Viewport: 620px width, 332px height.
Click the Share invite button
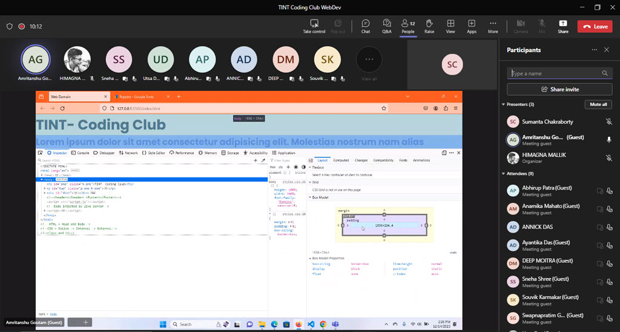point(559,90)
